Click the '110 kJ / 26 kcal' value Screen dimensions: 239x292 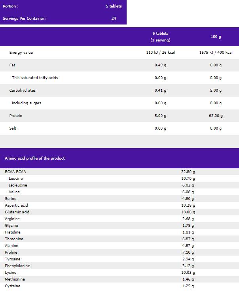coord(160,53)
